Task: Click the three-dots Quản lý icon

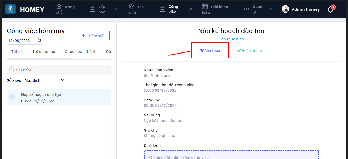Action: 246,9
